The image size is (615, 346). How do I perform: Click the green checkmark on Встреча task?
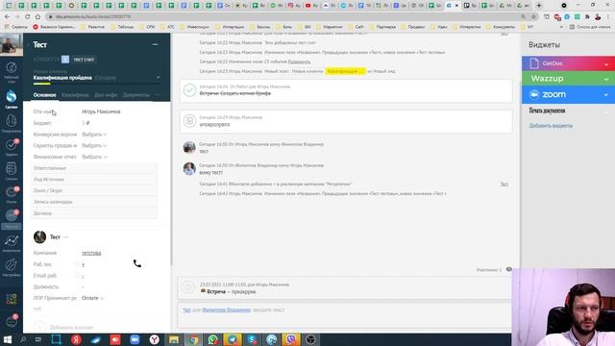(189, 89)
